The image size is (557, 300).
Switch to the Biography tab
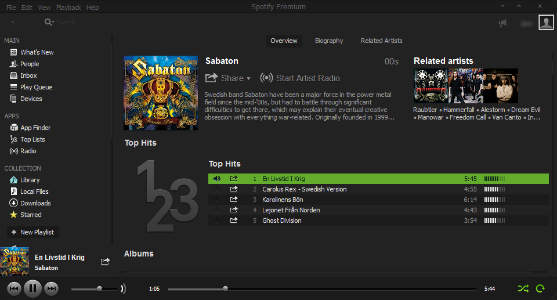[x=329, y=41]
